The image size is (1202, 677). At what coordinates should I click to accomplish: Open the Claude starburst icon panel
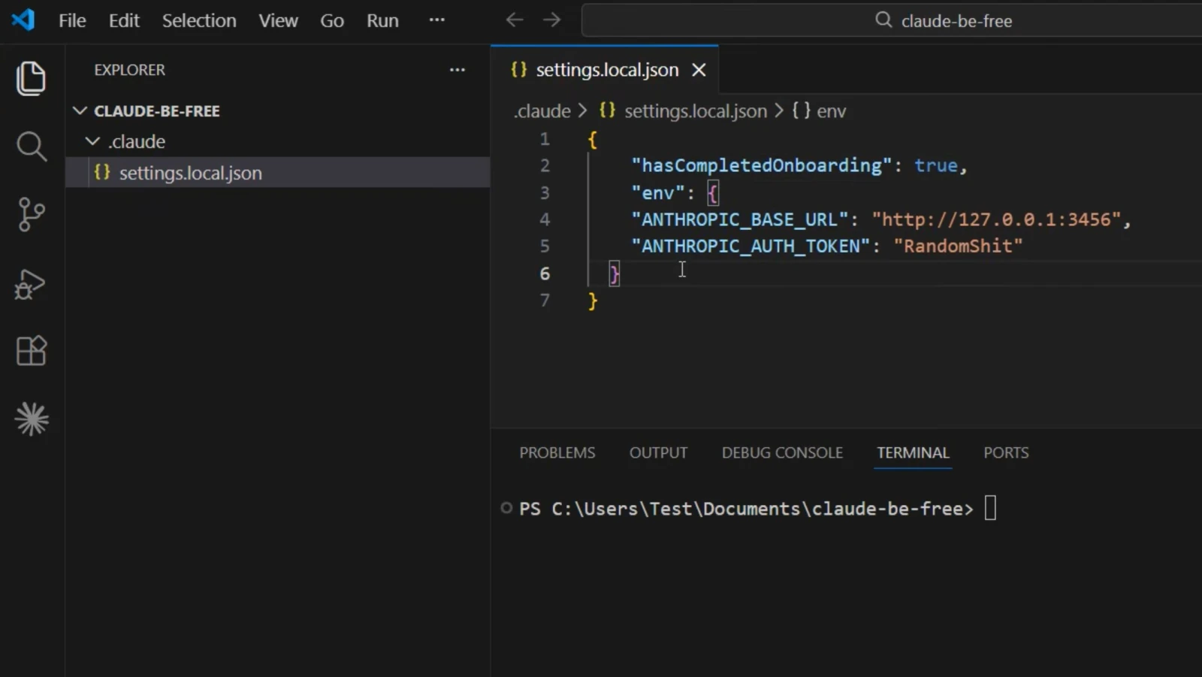coord(32,419)
